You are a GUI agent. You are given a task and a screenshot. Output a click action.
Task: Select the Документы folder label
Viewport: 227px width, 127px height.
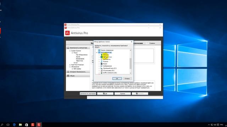pyautogui.click(x=107, y=59)
